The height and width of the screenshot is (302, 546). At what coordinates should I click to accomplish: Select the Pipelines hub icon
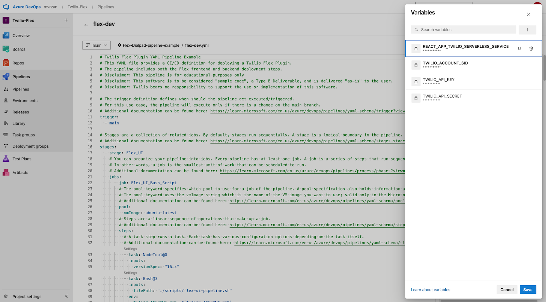point(6,76)
